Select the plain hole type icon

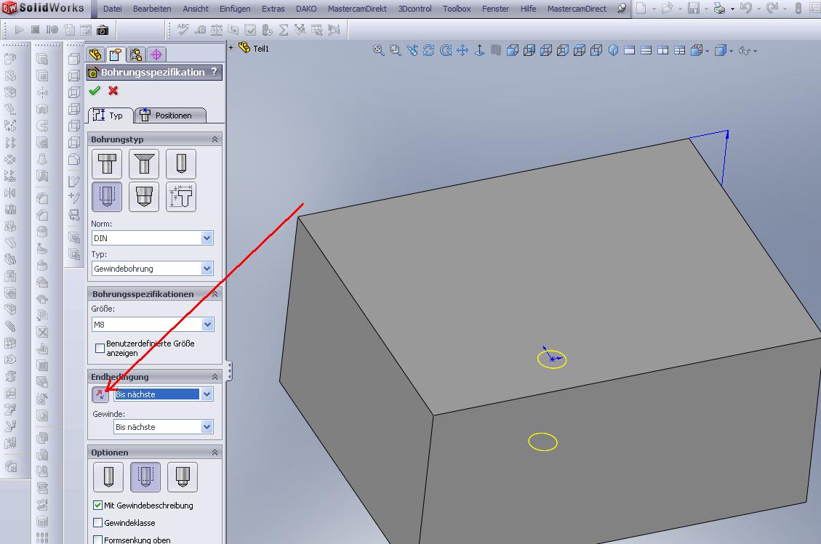click(x=181, y=163)
